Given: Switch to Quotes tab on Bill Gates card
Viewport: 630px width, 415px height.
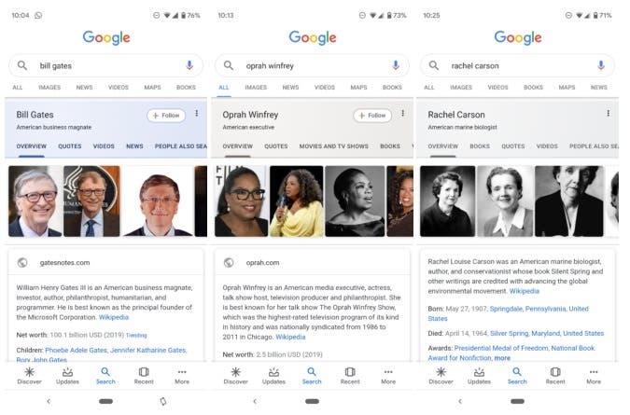Looking at the screenshot, I should click(x=69, y=146).
